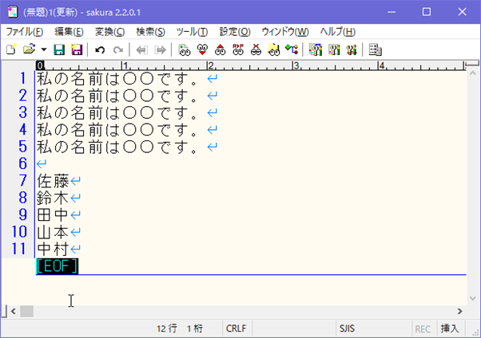Click the vertical scrollbar down arrow
This screenshot has width=481, height=338.
[473, 298]
